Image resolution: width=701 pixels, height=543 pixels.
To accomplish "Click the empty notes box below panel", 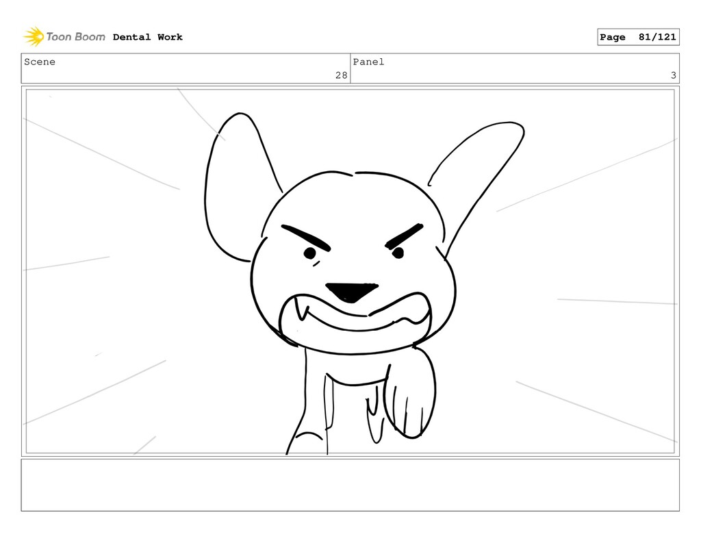I will (x=350, y=485).
